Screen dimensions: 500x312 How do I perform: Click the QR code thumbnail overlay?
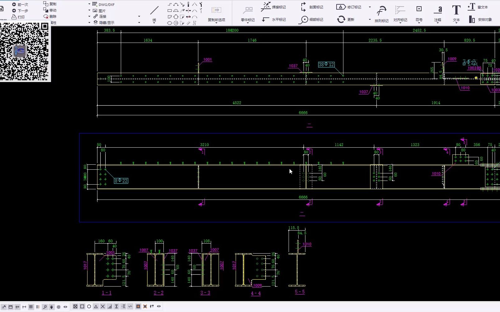coord(25,51)
